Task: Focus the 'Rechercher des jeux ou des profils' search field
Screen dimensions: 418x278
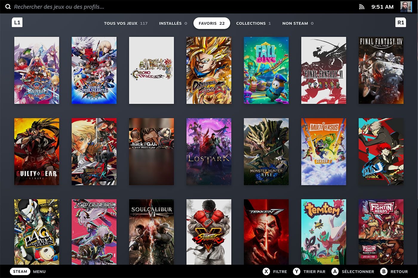Action: (x=59, y=7)
